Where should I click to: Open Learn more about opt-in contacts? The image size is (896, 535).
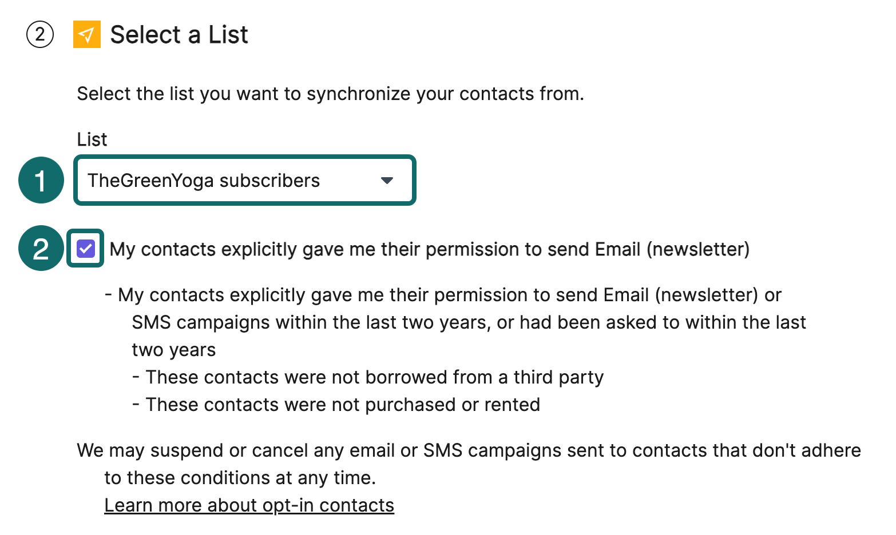[x=249, y=505]
